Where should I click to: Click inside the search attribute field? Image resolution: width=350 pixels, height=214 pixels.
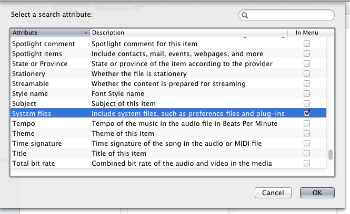click(291, 16)
